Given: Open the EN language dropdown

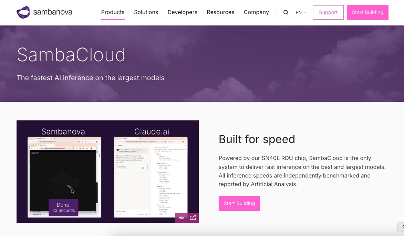Looking at the screenshot, I should pyautogui.click(x=300, y=12).
